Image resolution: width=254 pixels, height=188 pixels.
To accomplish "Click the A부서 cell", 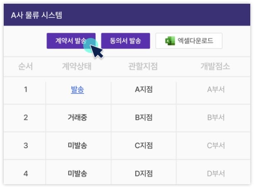I will [x=216, y=90].
